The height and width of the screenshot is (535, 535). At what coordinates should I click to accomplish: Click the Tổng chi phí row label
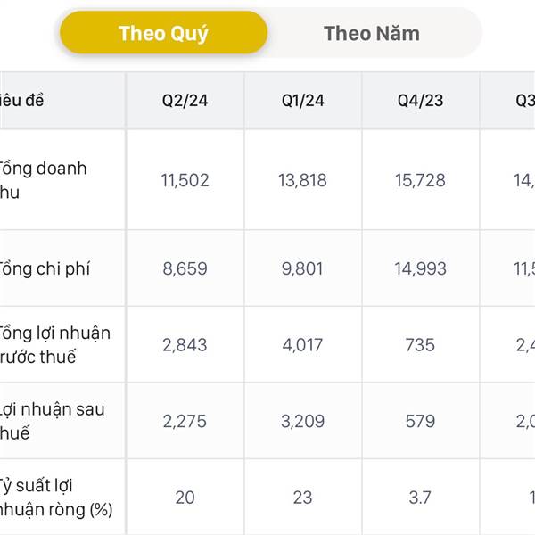click(x=45, y=268)
